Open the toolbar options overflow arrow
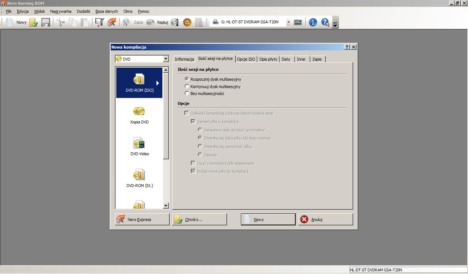This screenshot has height=274, width=468. pos(336,25)
